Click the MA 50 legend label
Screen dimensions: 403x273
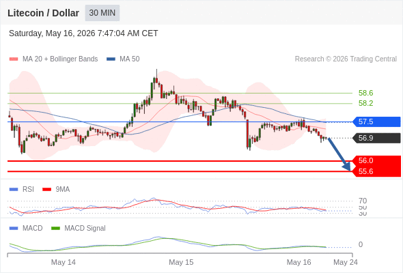point(130,59)
